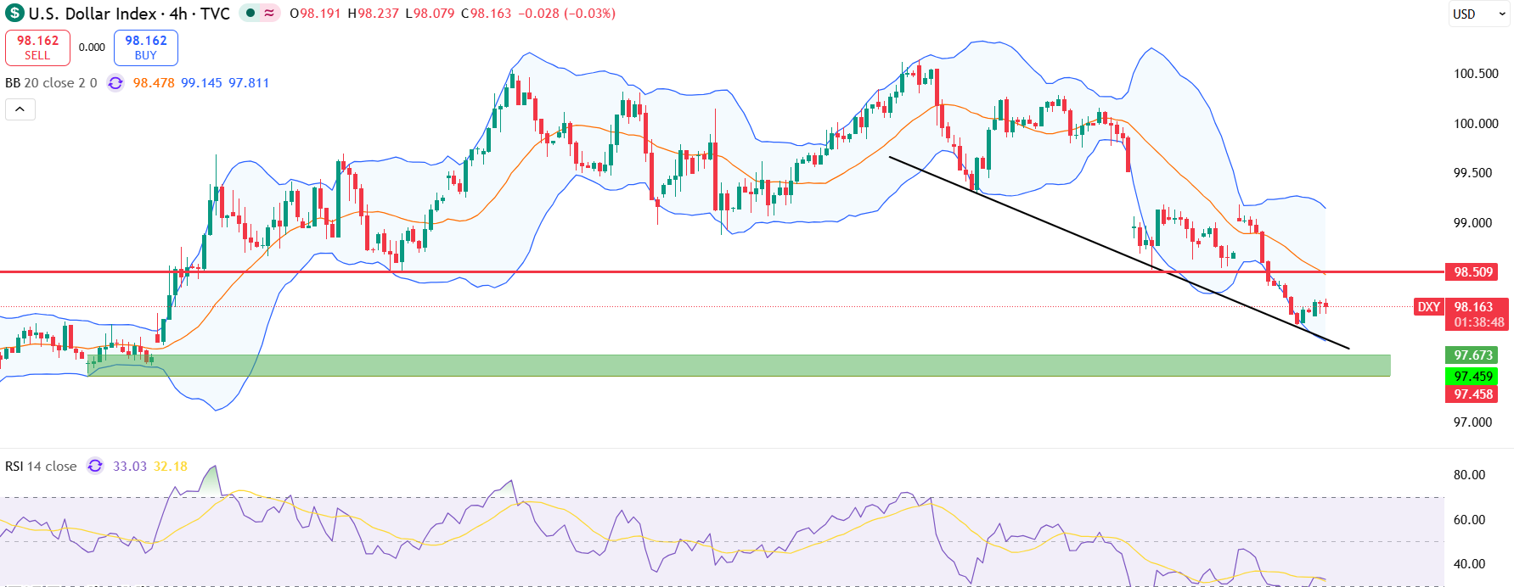The width and height of the screenshot is (1514, 587).
Task: Click the green market status dot
Action: click(250, 14)
